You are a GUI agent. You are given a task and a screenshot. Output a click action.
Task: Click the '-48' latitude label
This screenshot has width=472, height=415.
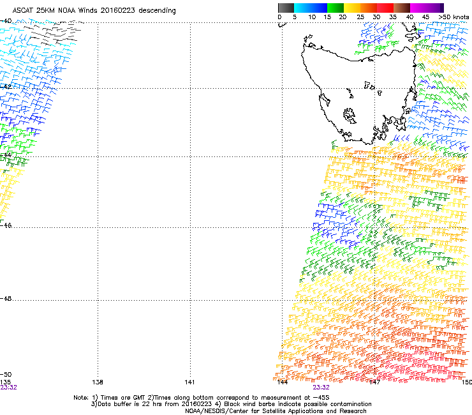pyautogui.click(x=6, y=298)
